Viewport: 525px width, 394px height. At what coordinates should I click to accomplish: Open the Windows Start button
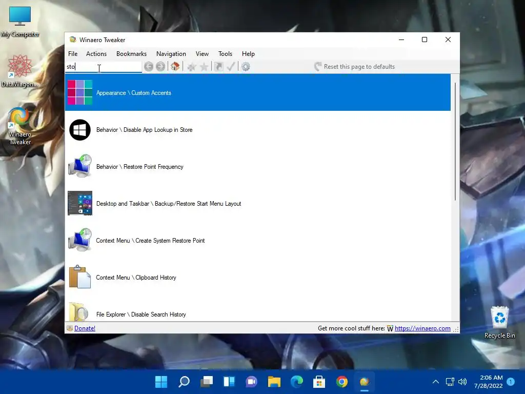[x=161, y=382]
